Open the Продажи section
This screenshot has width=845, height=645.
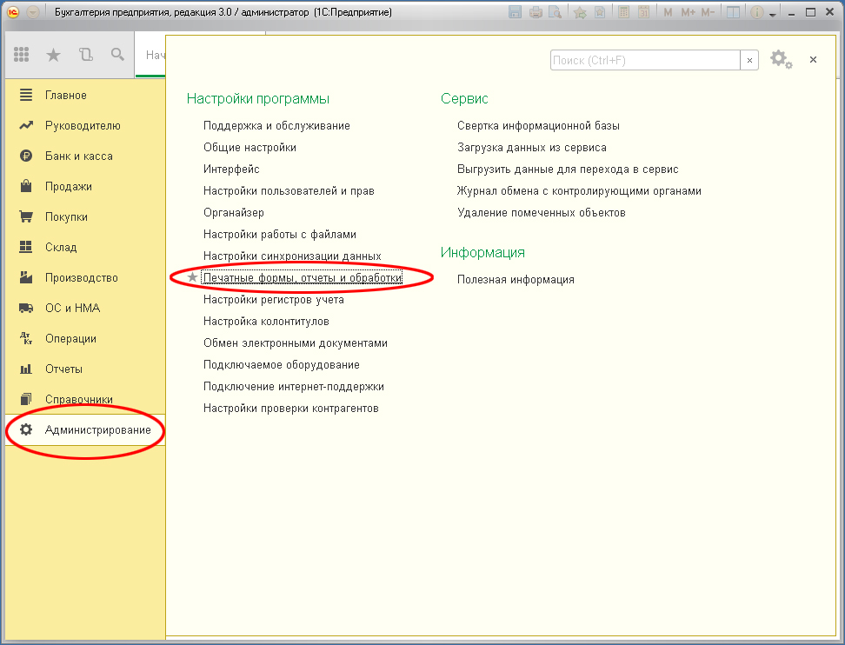85,186
